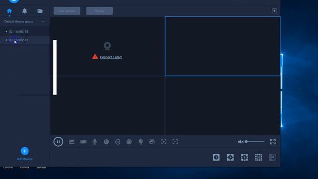Select the blue-outlined video pane
Viewport: 318px width, 179px height.
[x=223, y=46]
